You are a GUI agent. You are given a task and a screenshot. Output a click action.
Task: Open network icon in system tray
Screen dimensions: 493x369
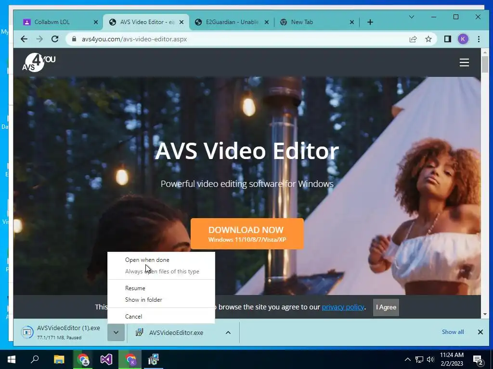419,359
